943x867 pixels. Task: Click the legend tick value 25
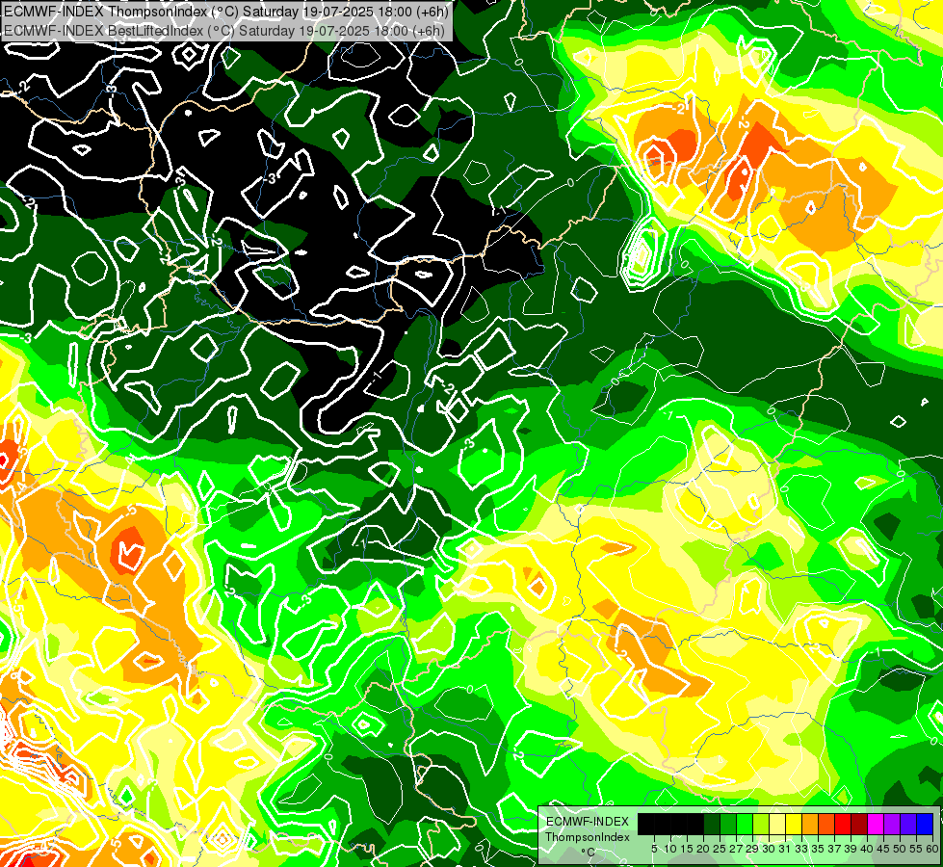[x=720, y=849]
